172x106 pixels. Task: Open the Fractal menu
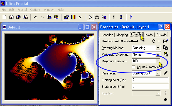[x=22, y=10]
